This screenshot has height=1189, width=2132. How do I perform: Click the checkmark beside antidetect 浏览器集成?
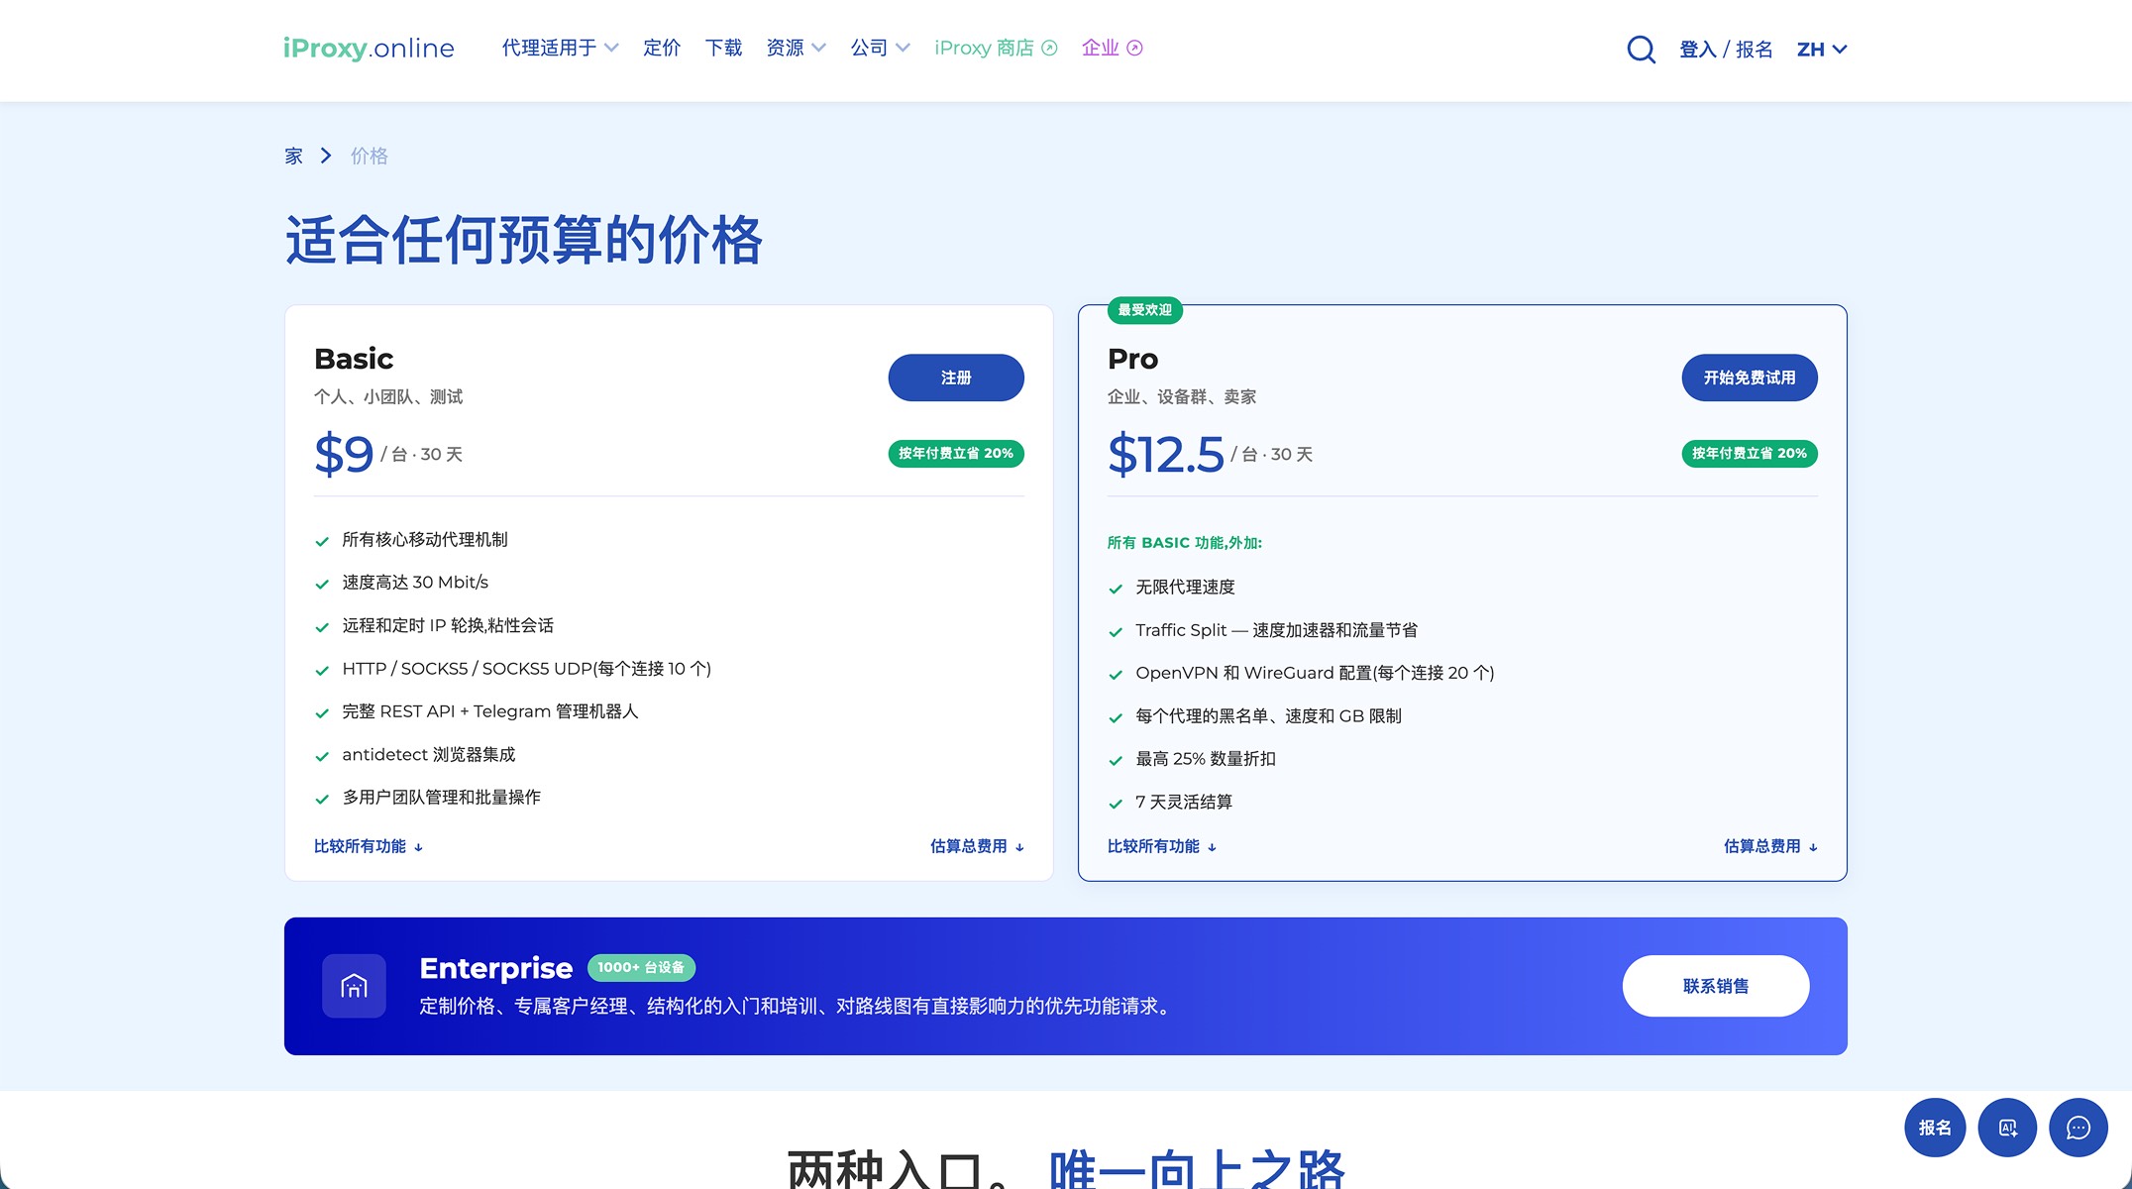322,756
